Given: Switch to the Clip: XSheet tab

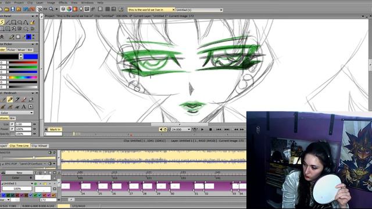Looking at the screenshot, I should click(x=40, y=146).
